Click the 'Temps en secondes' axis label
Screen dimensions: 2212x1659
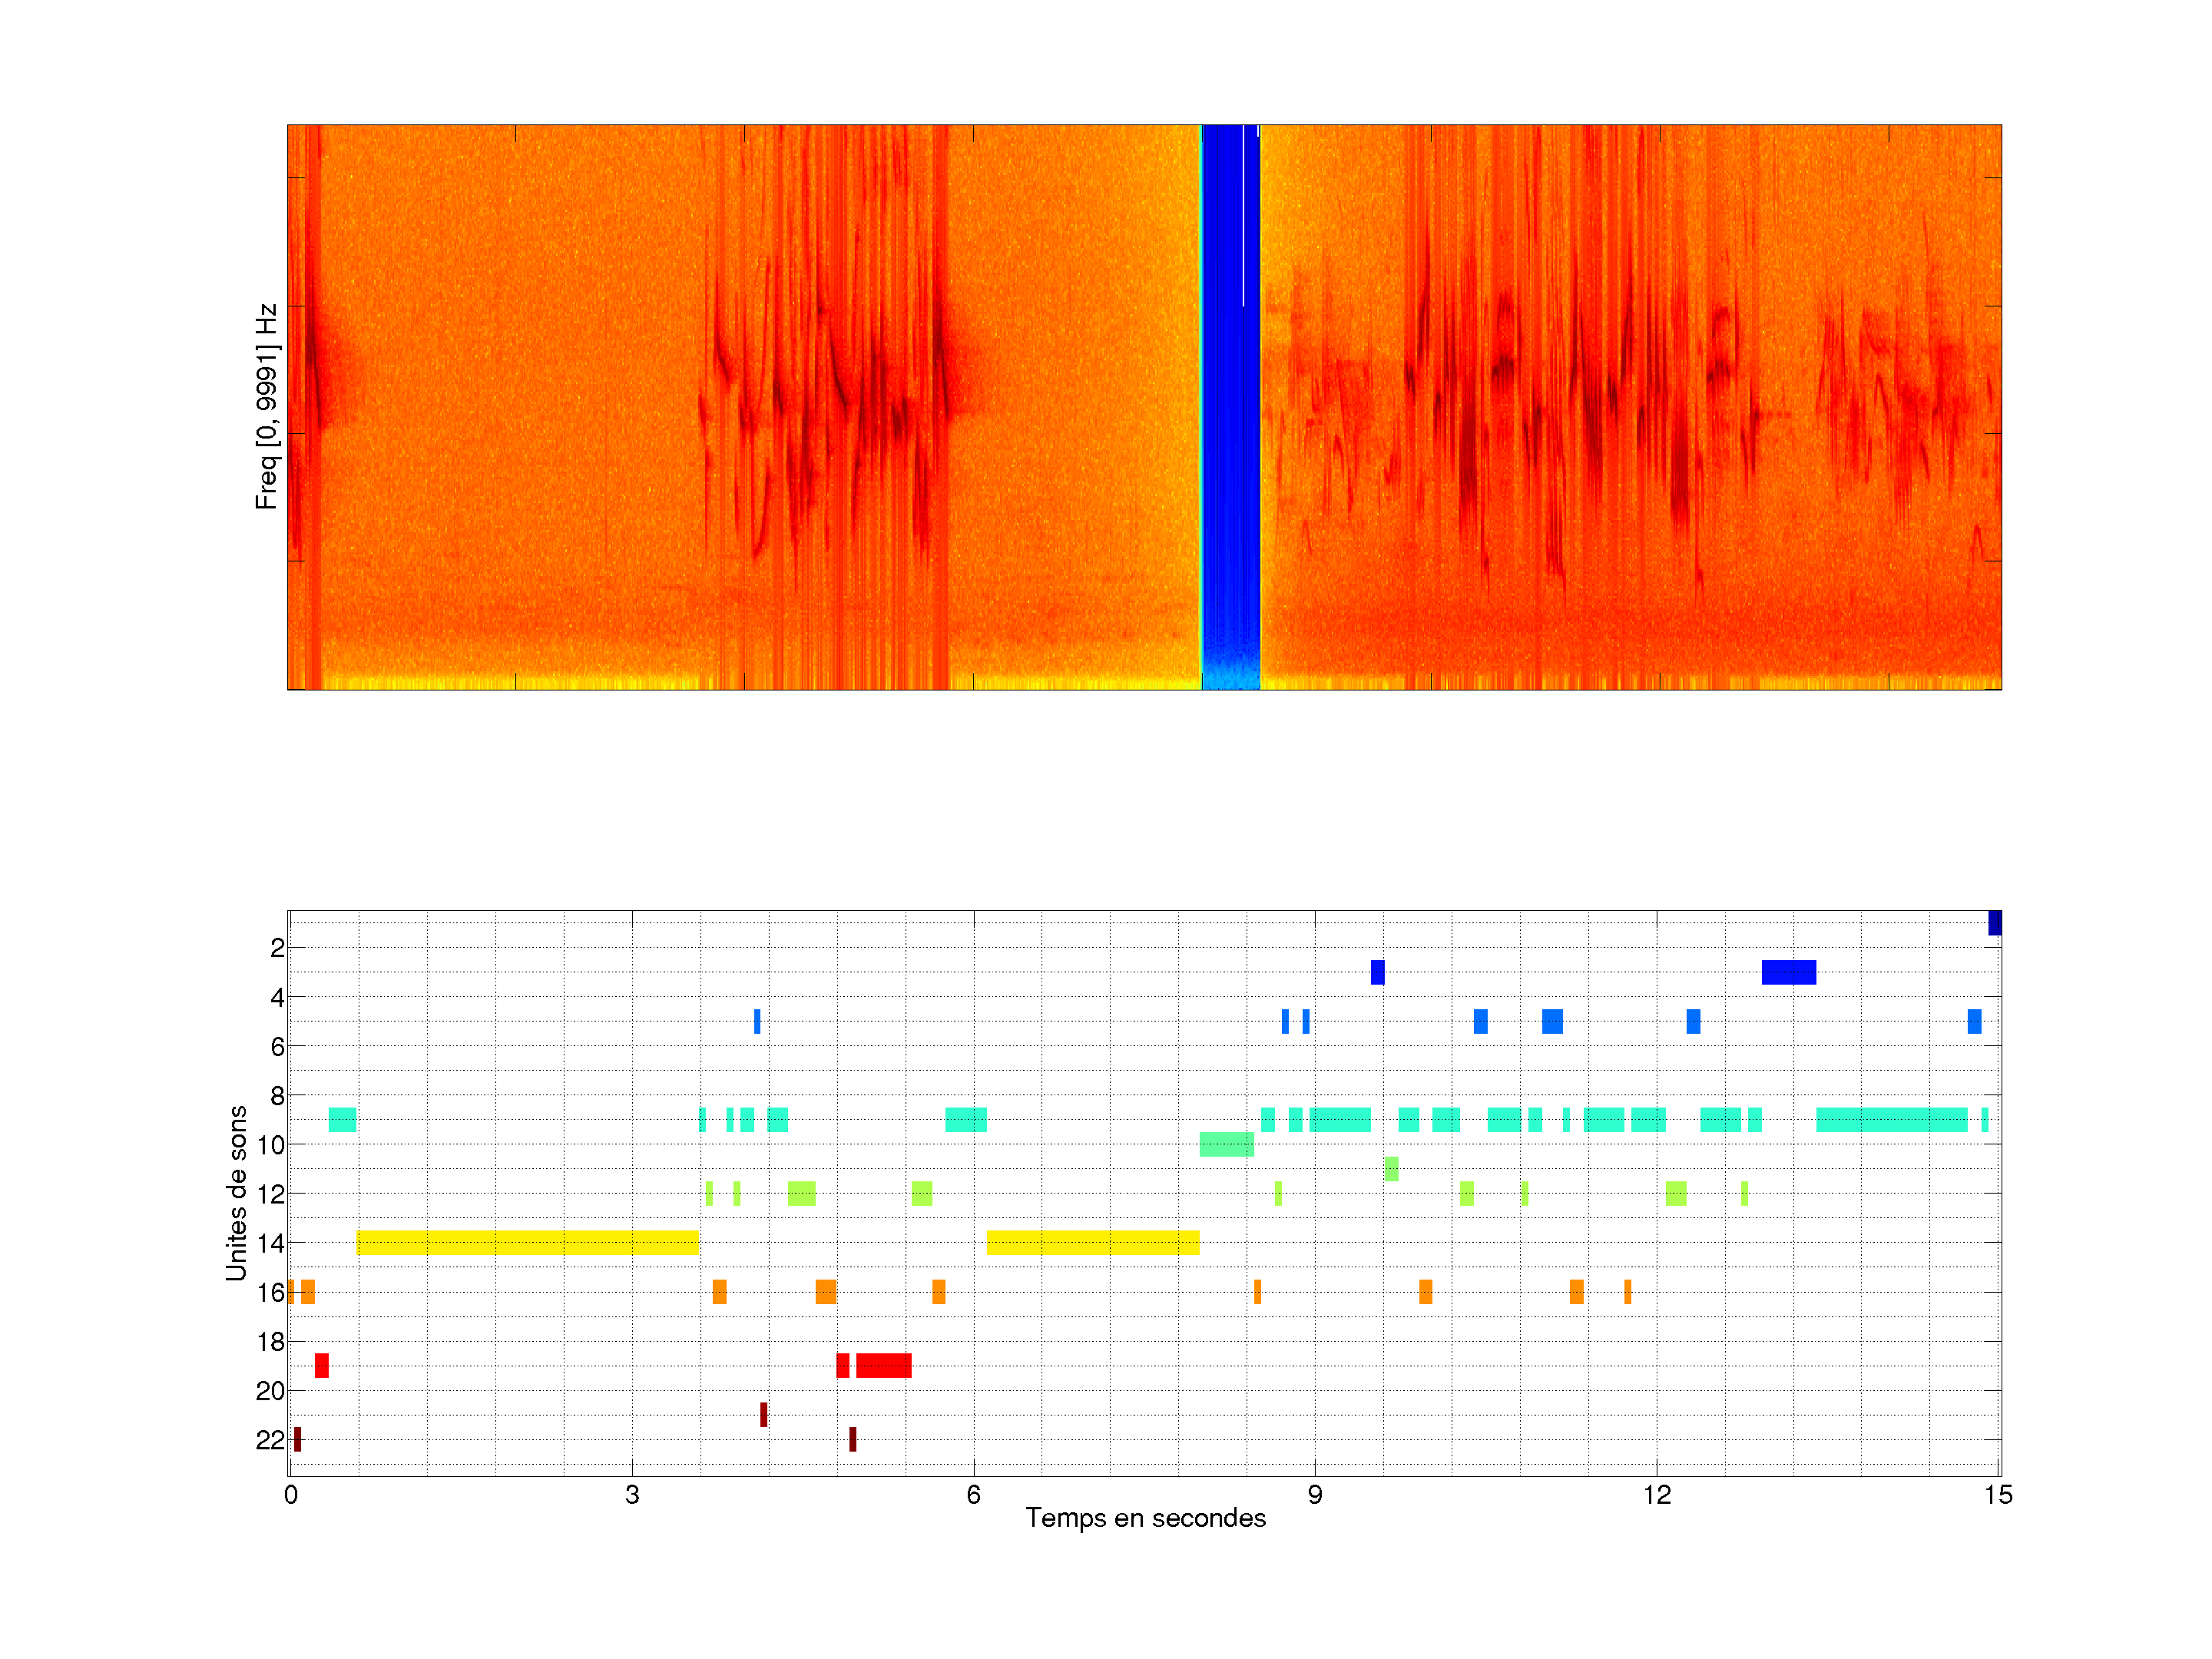click(x=1145, y=1518)
